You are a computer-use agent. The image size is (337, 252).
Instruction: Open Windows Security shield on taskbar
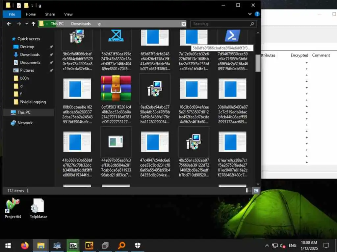click(x=138, y=245)
